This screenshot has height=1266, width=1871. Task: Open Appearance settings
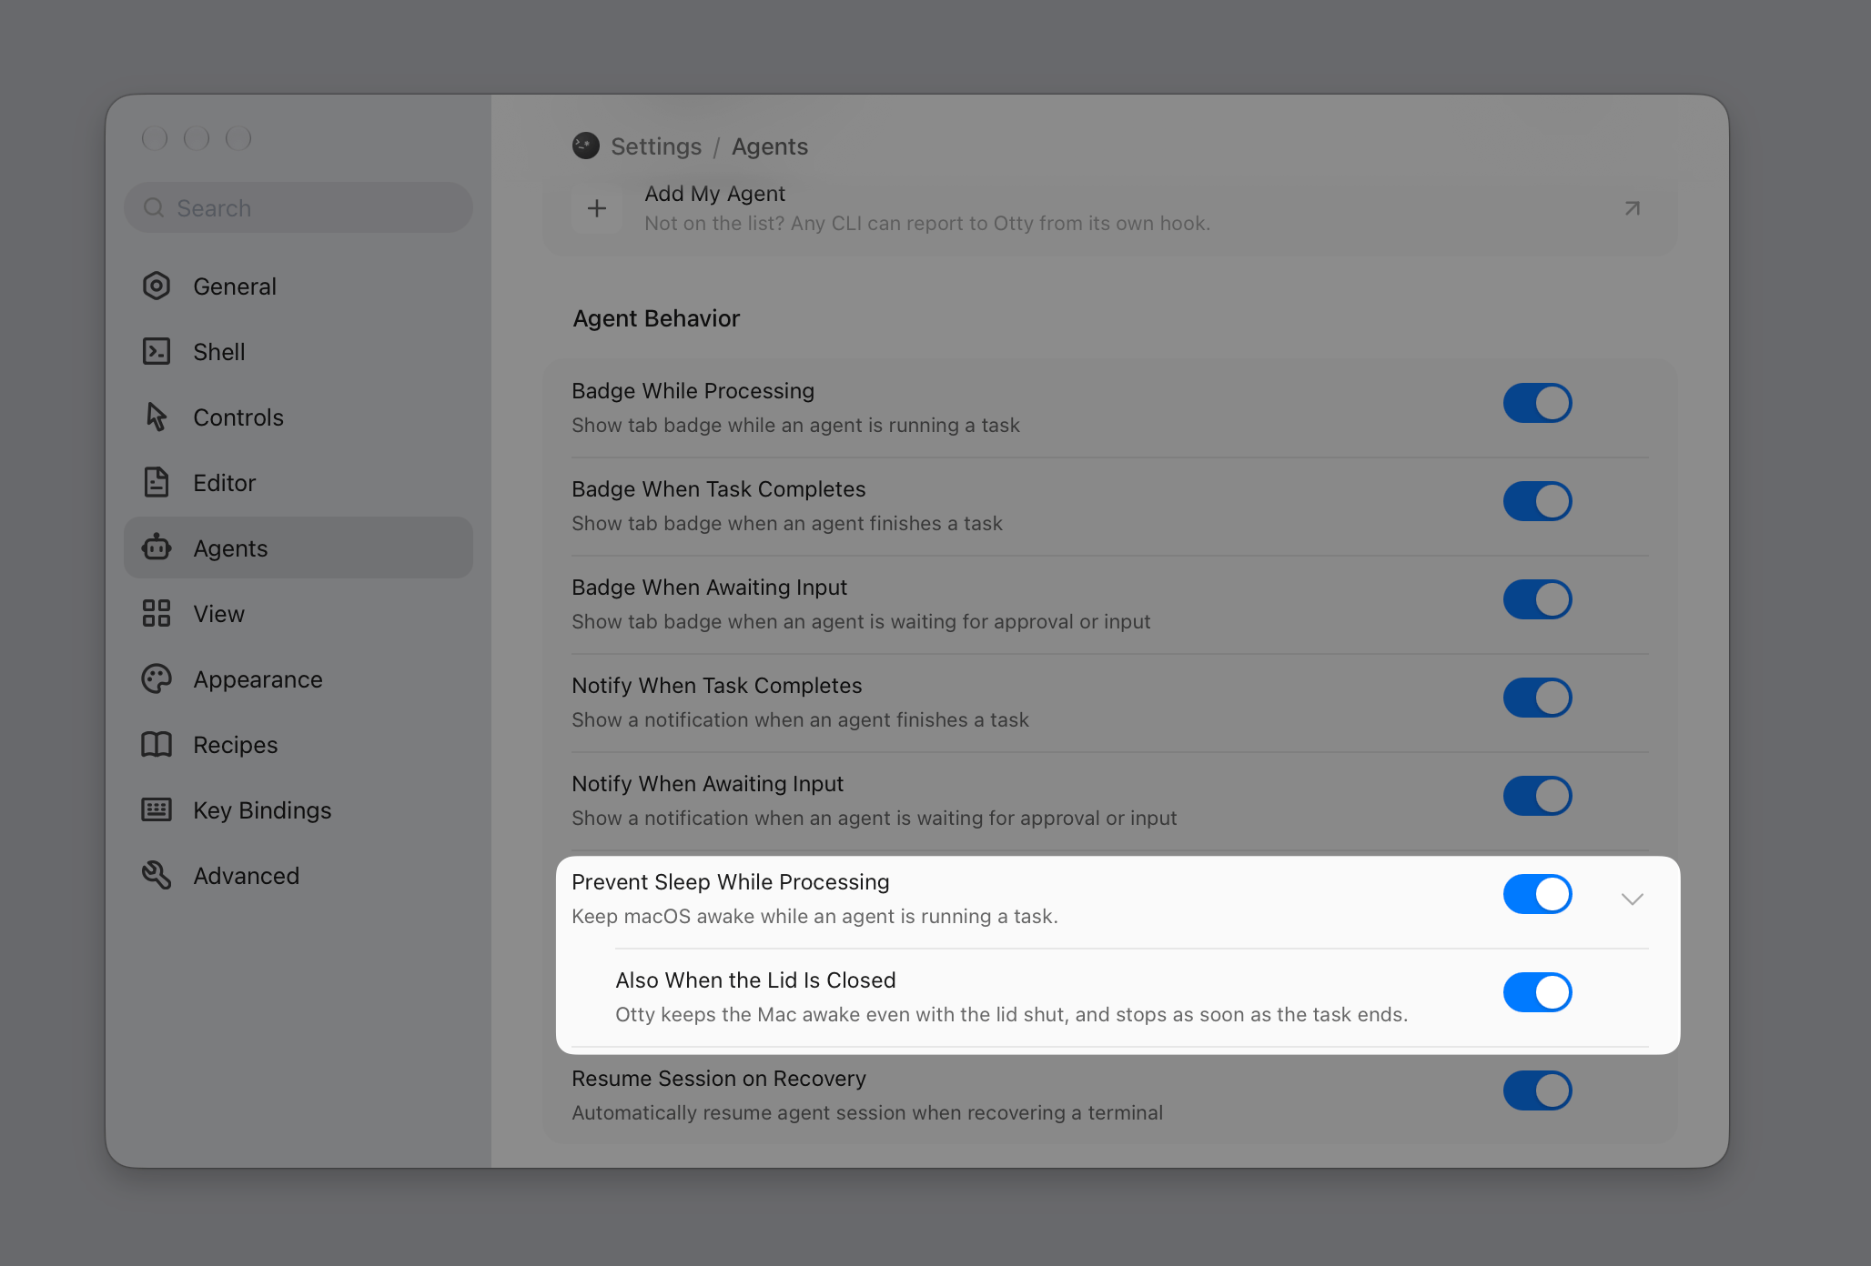click(298, 679)
